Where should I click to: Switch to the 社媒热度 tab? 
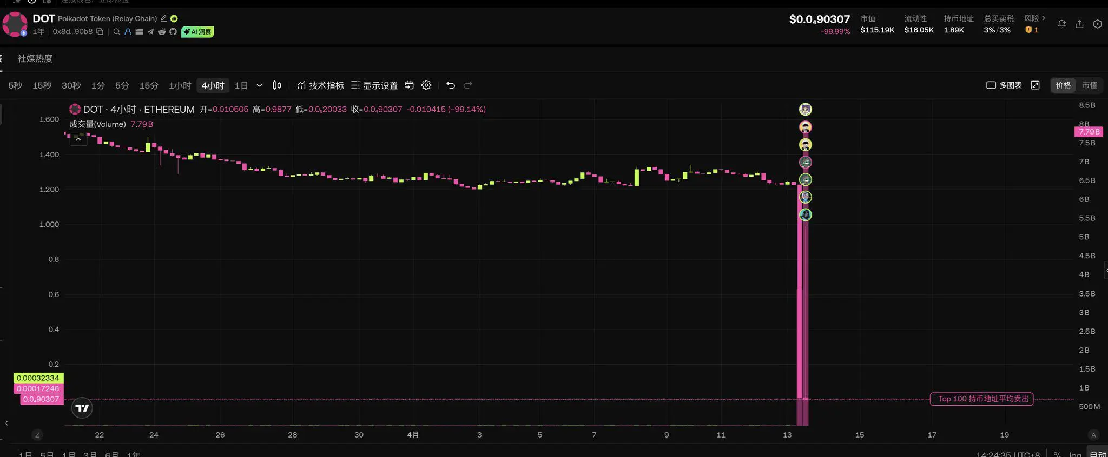click(35, 58)
